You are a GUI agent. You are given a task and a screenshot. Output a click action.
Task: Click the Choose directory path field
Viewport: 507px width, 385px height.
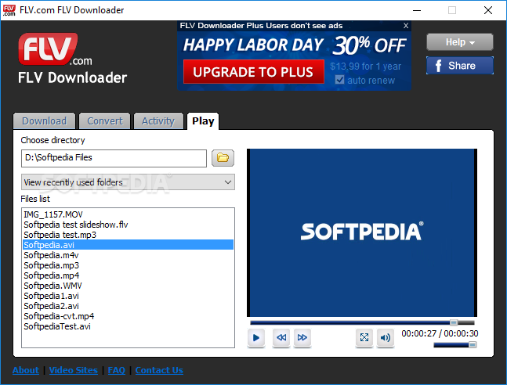[114, 158]
